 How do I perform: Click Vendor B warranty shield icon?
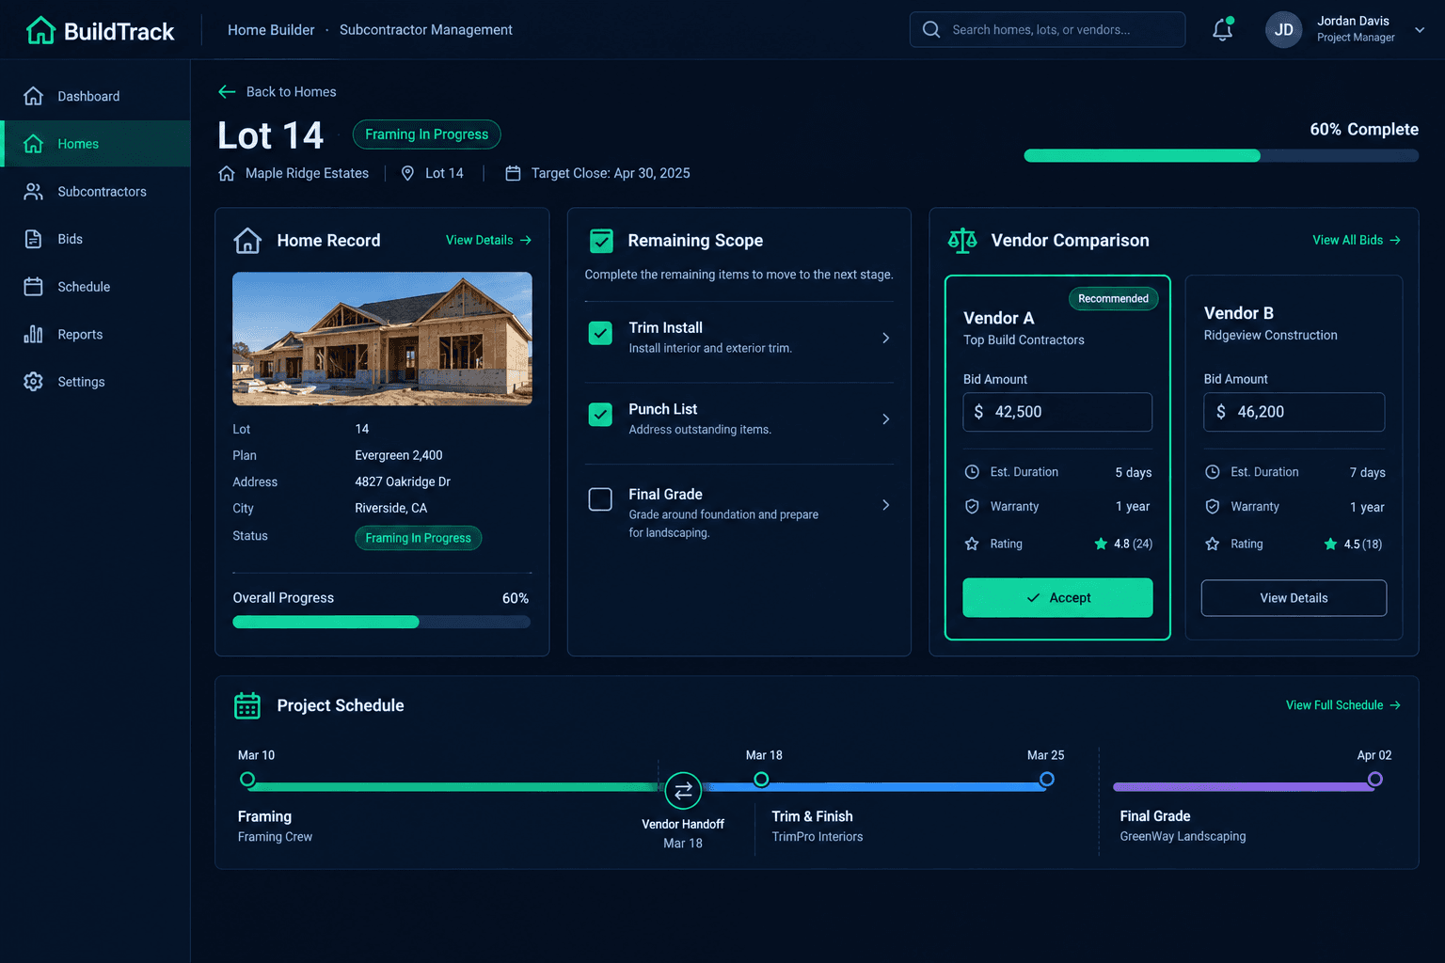1213,507
